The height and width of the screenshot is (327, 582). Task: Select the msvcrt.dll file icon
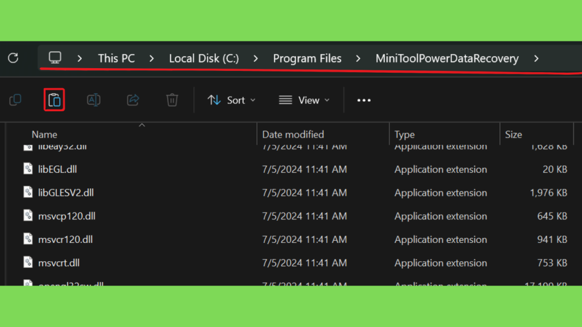pyautogui.click(x=28, y=262)
